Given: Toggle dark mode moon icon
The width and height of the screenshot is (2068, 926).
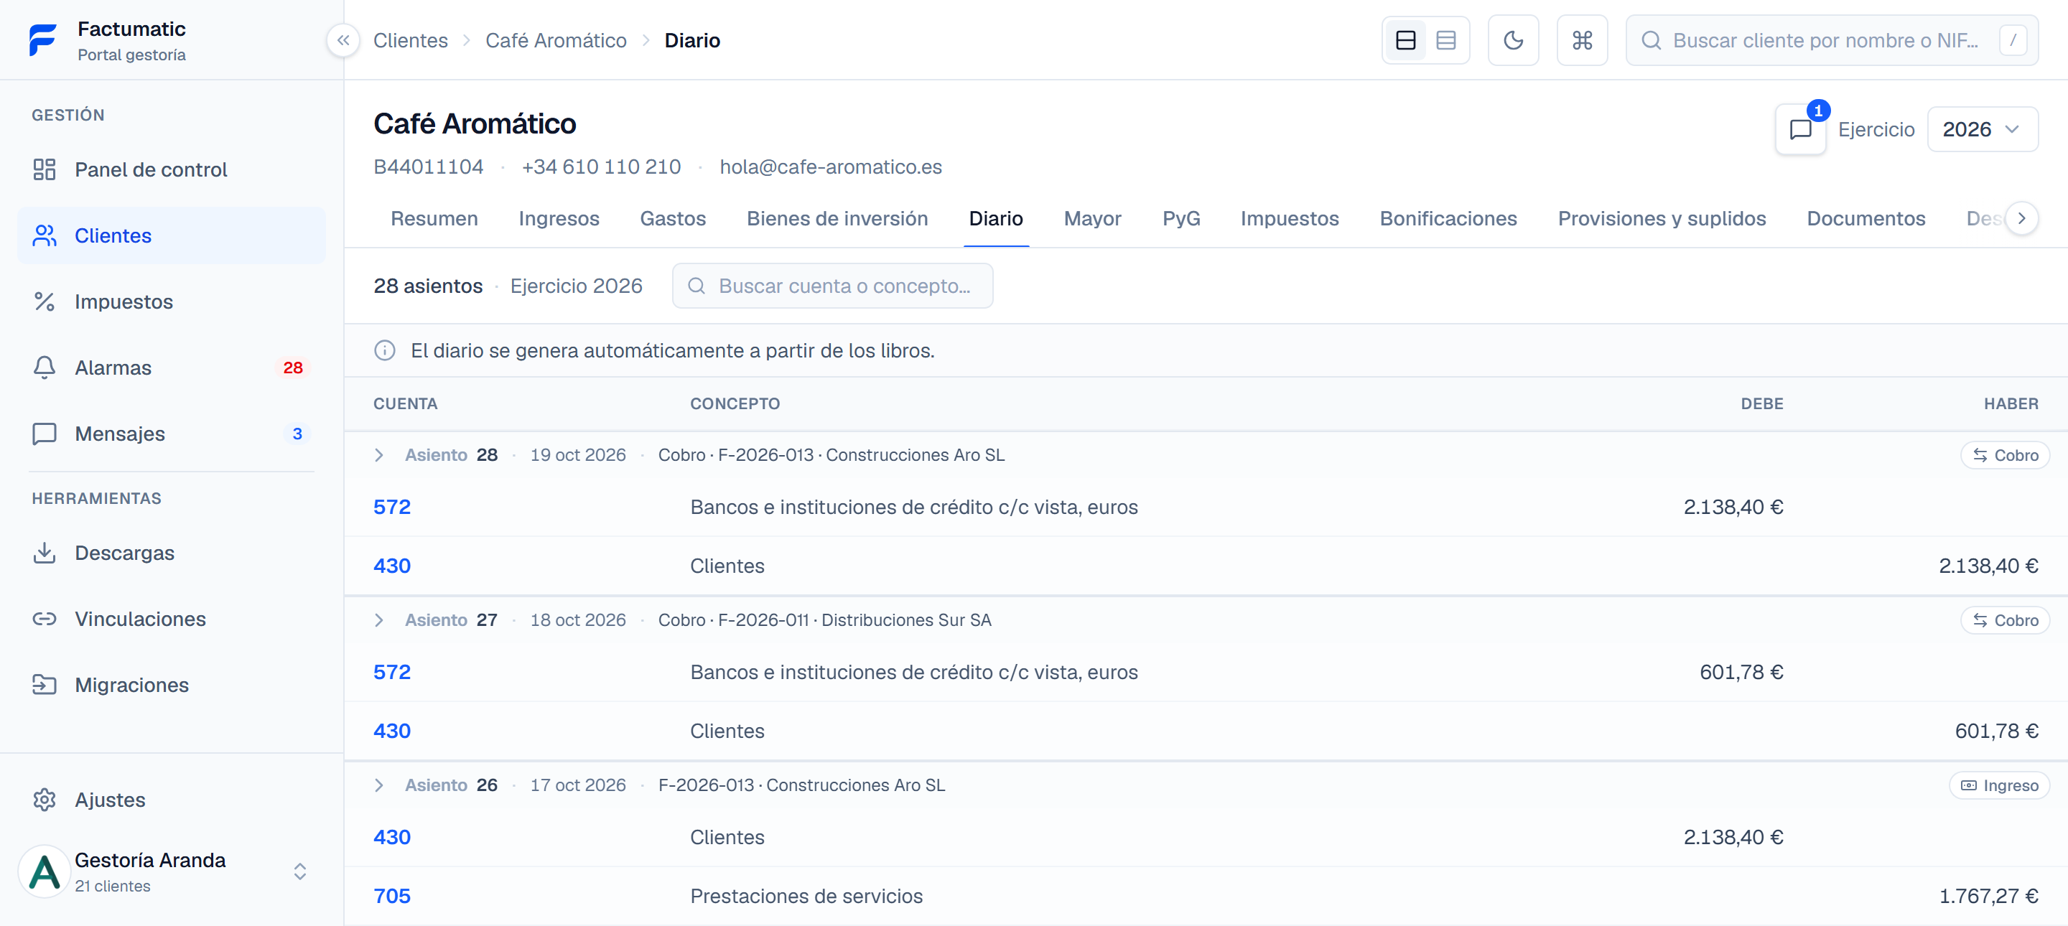Looking at the screenshot, I should 1512,40.
